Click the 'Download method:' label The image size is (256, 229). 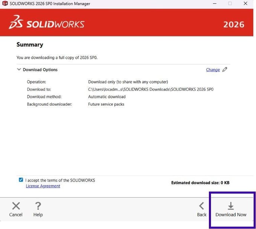coord(44,97)
